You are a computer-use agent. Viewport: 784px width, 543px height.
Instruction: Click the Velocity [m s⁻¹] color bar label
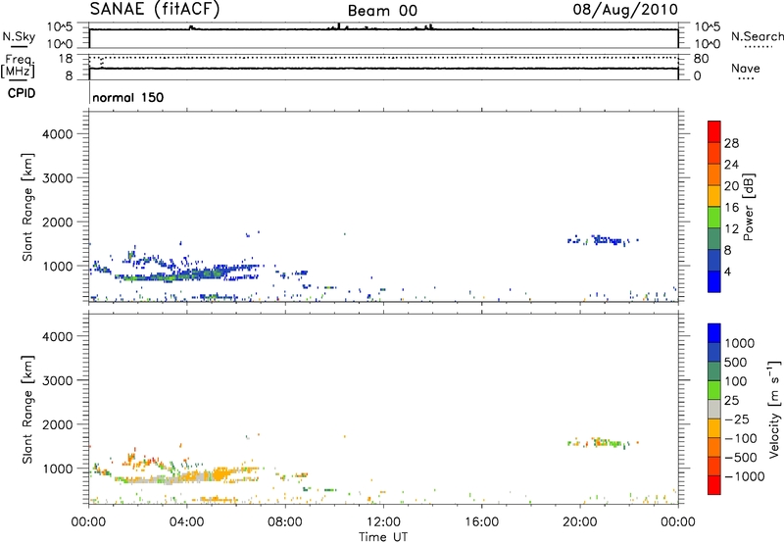click(774, 409)
